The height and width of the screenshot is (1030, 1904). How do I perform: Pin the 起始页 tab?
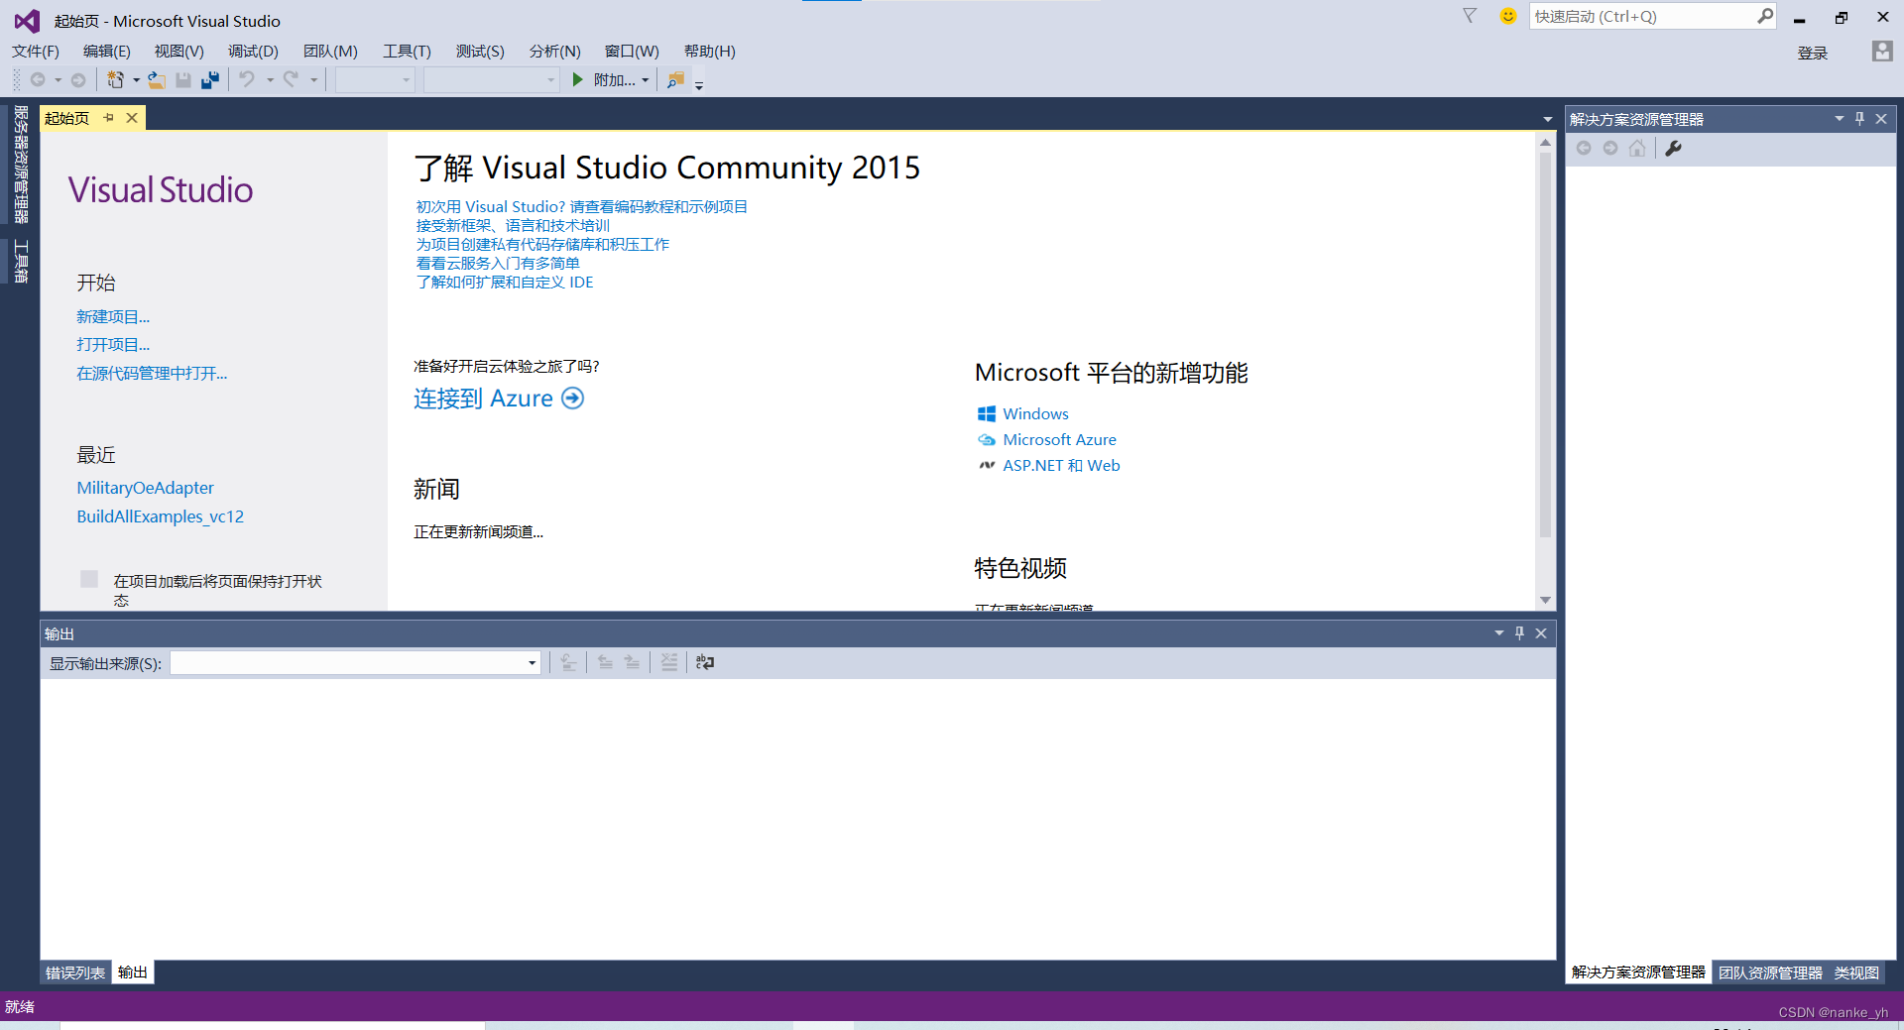pyautogui.click(x=109, y=118)
